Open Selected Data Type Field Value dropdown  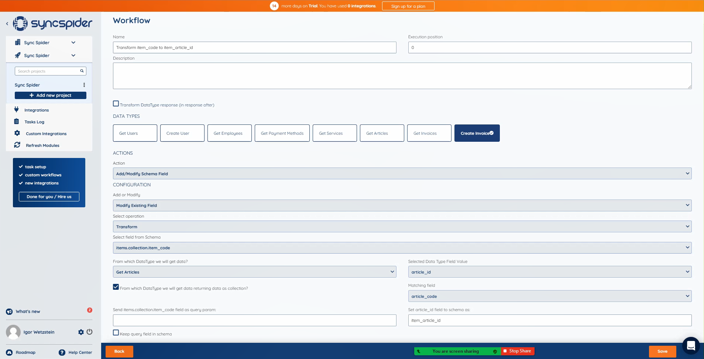click(x=550, y=272)
